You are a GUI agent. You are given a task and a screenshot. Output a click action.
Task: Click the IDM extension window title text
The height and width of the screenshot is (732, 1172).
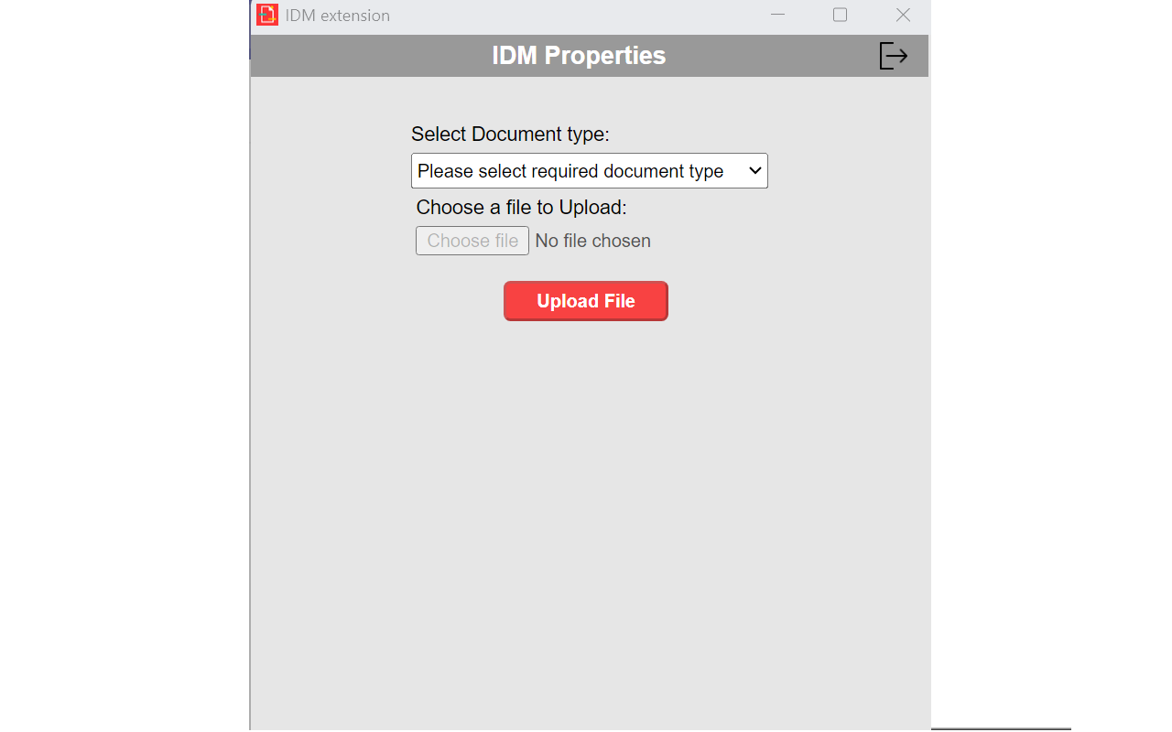338,16
